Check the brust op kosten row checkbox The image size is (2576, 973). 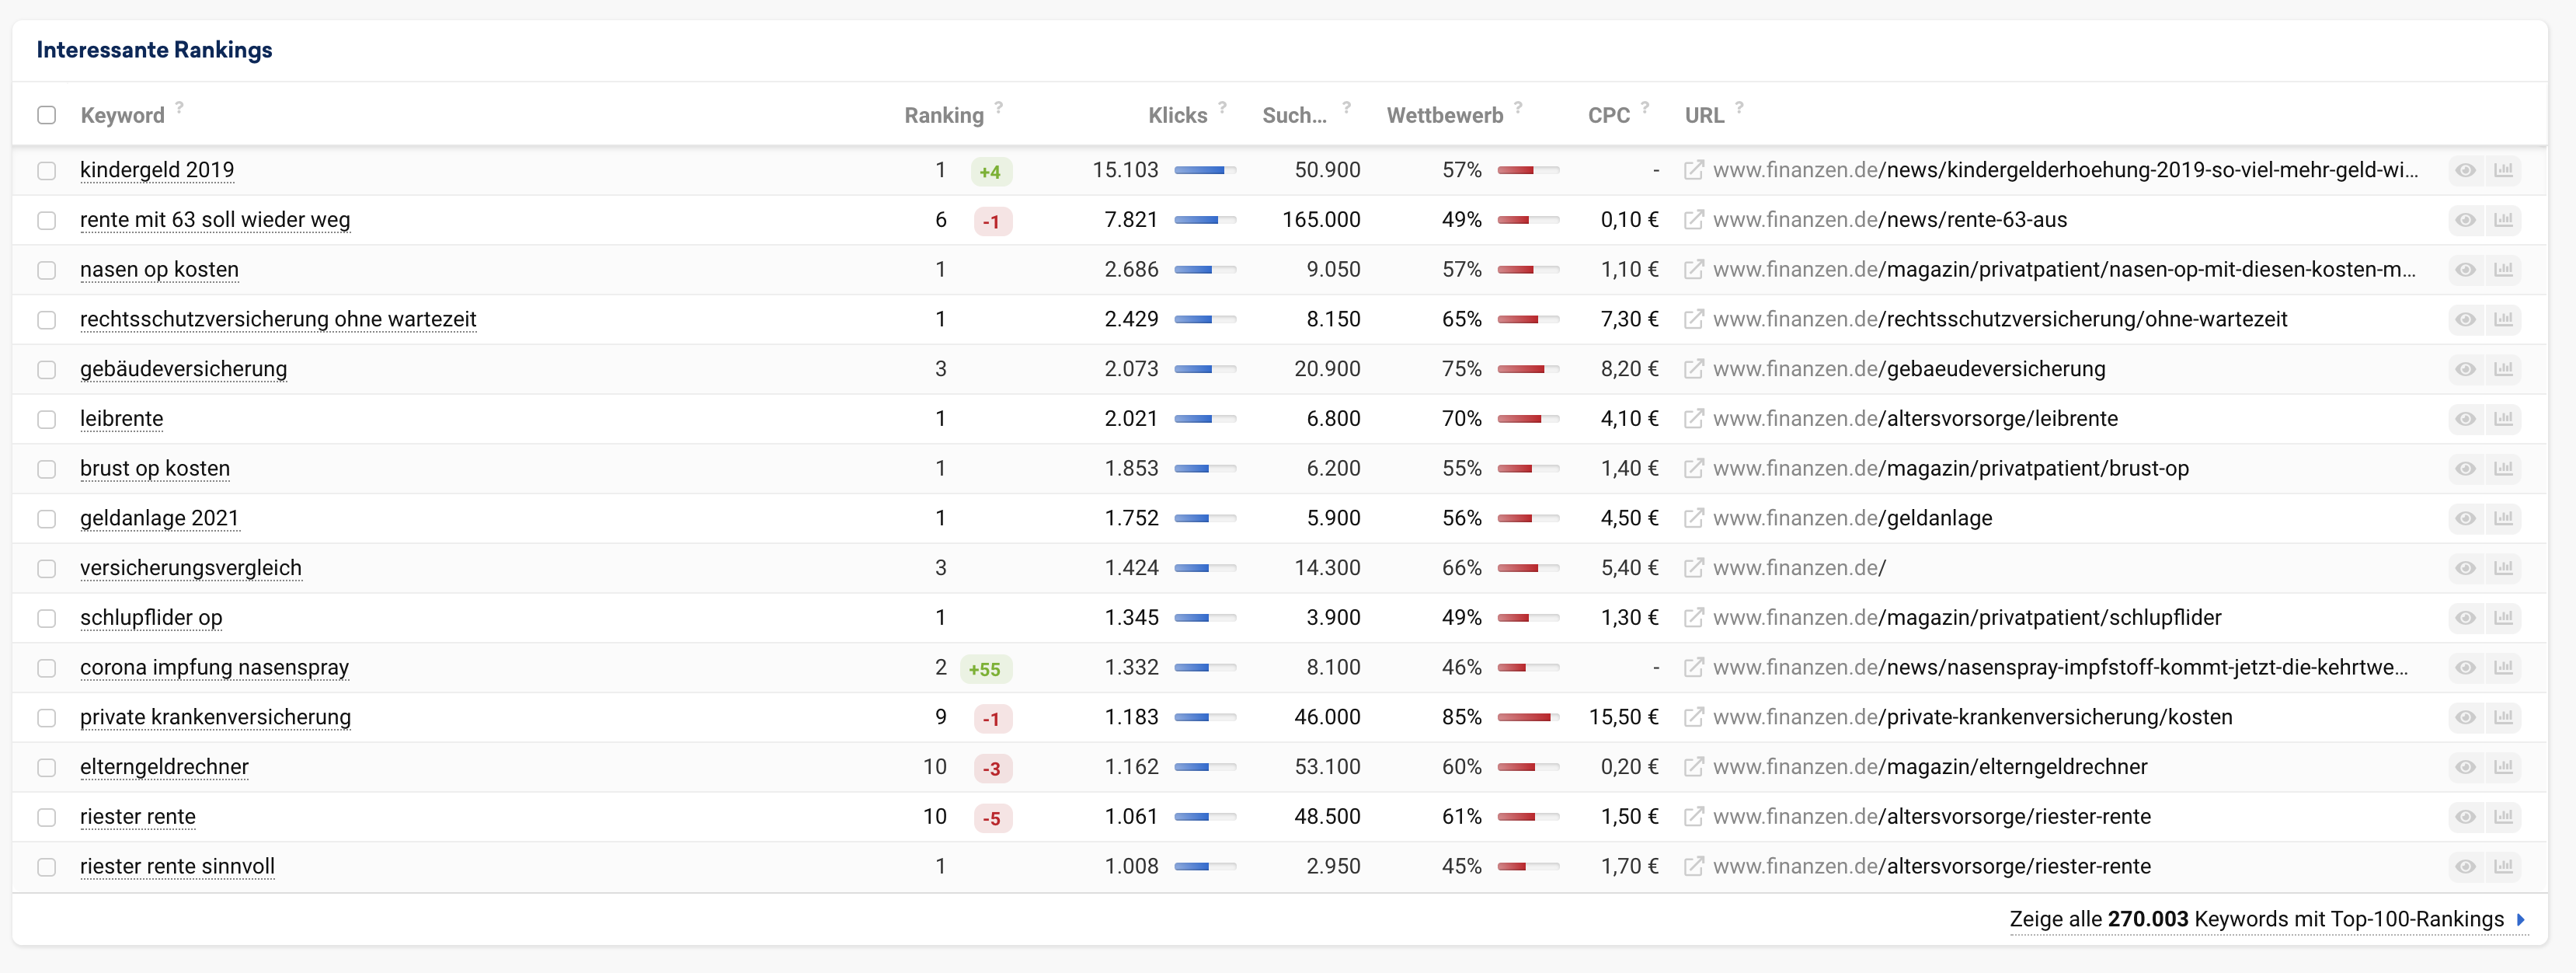coord(47,469)
